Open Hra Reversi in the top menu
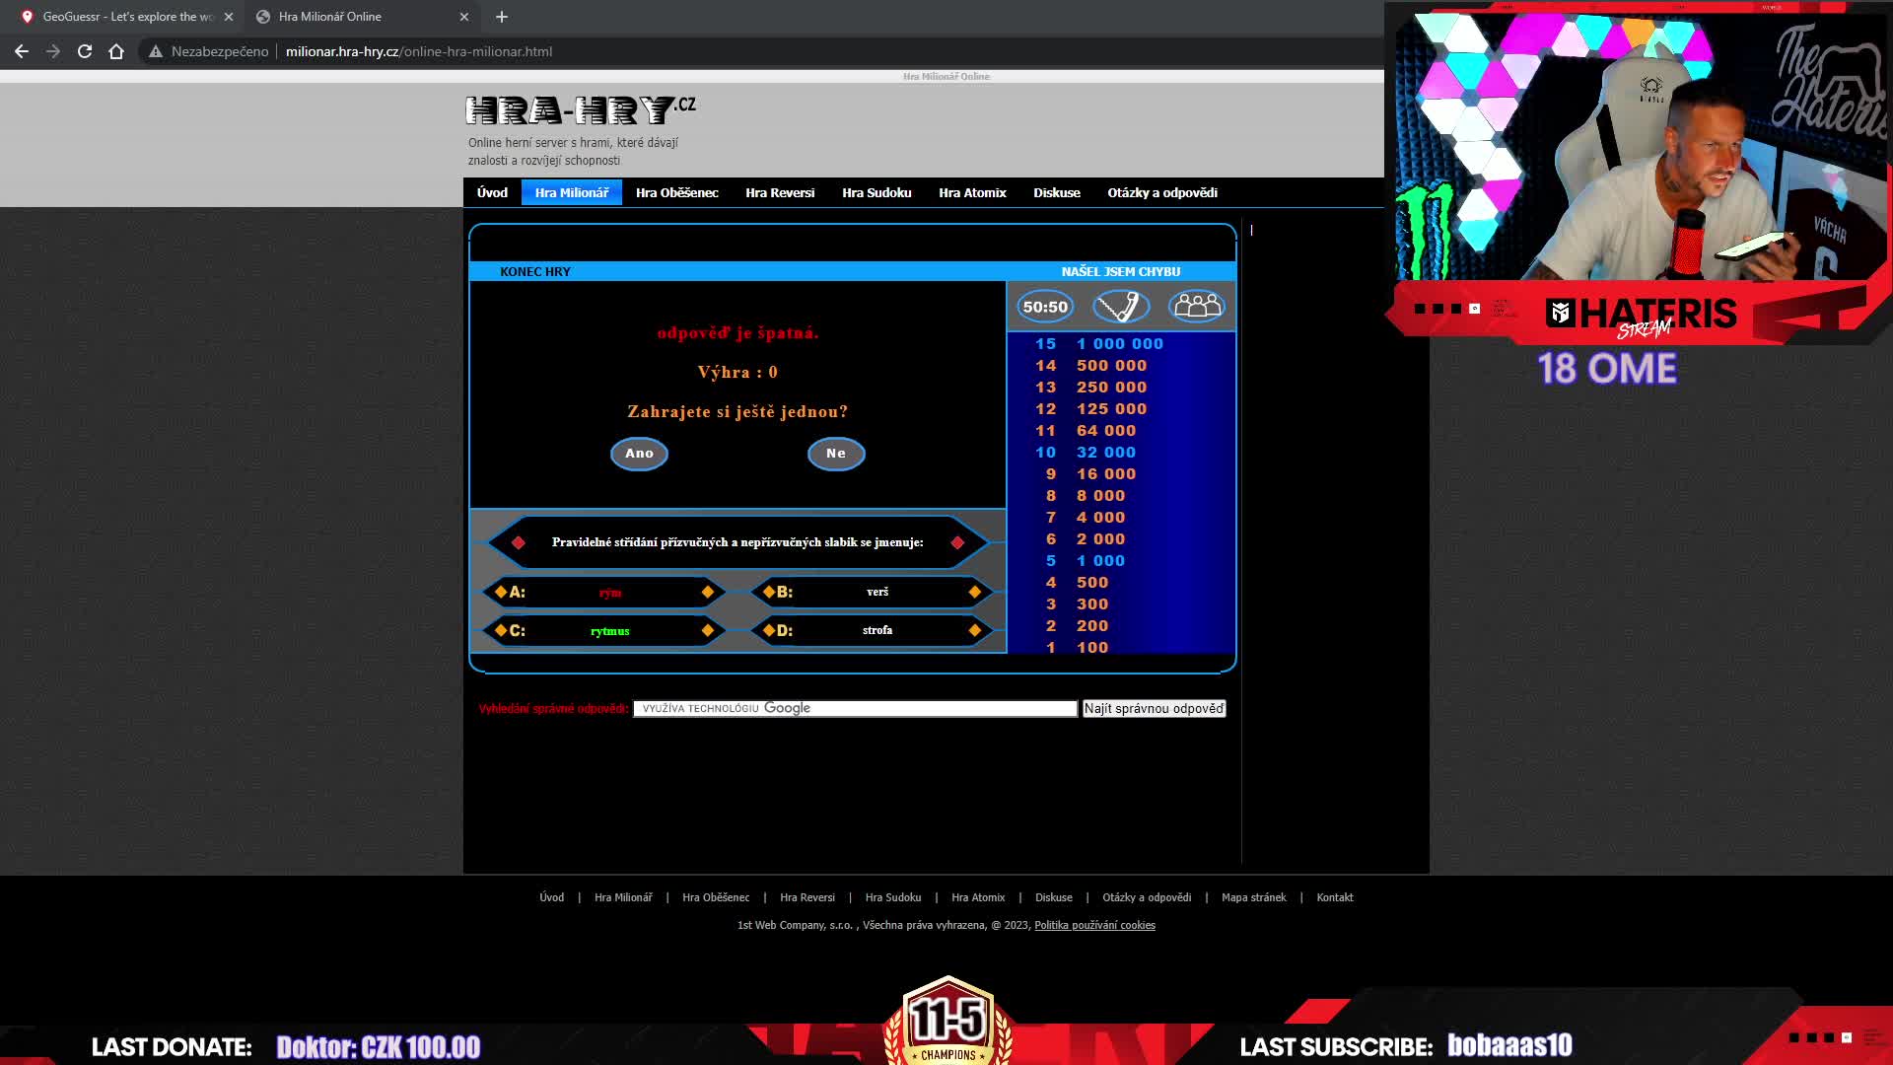This screenshot has height=1065, width=1893. (x=780, y=192)
